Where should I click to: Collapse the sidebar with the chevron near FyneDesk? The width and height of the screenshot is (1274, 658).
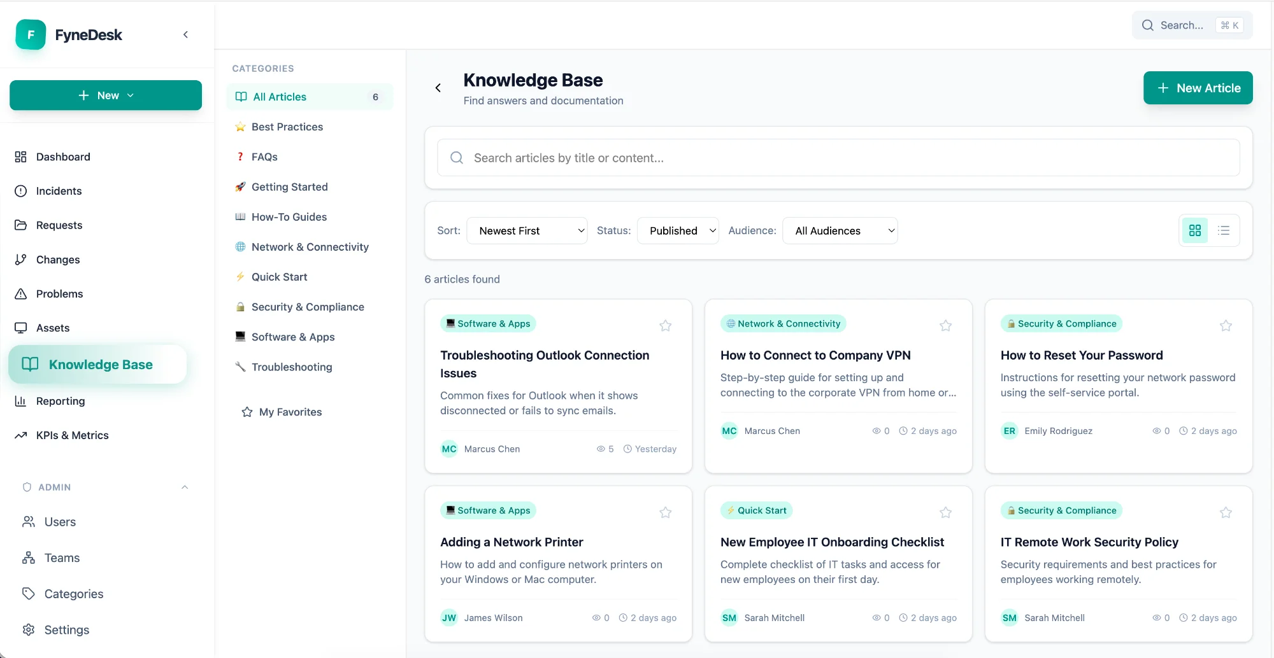pyautogui.click(x=185, y=34)
